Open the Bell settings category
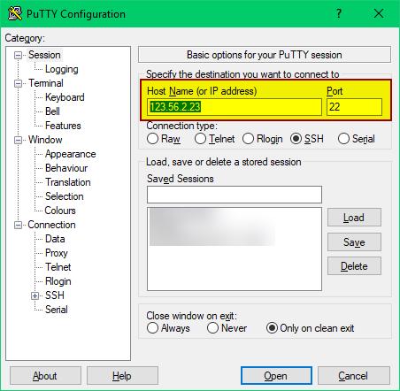 coord(52,111)
